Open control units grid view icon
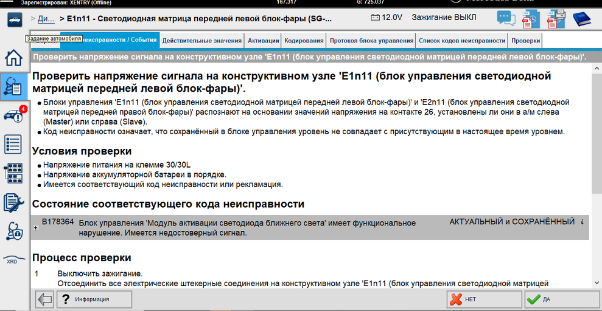602x311 pixels. click(14, 174)
